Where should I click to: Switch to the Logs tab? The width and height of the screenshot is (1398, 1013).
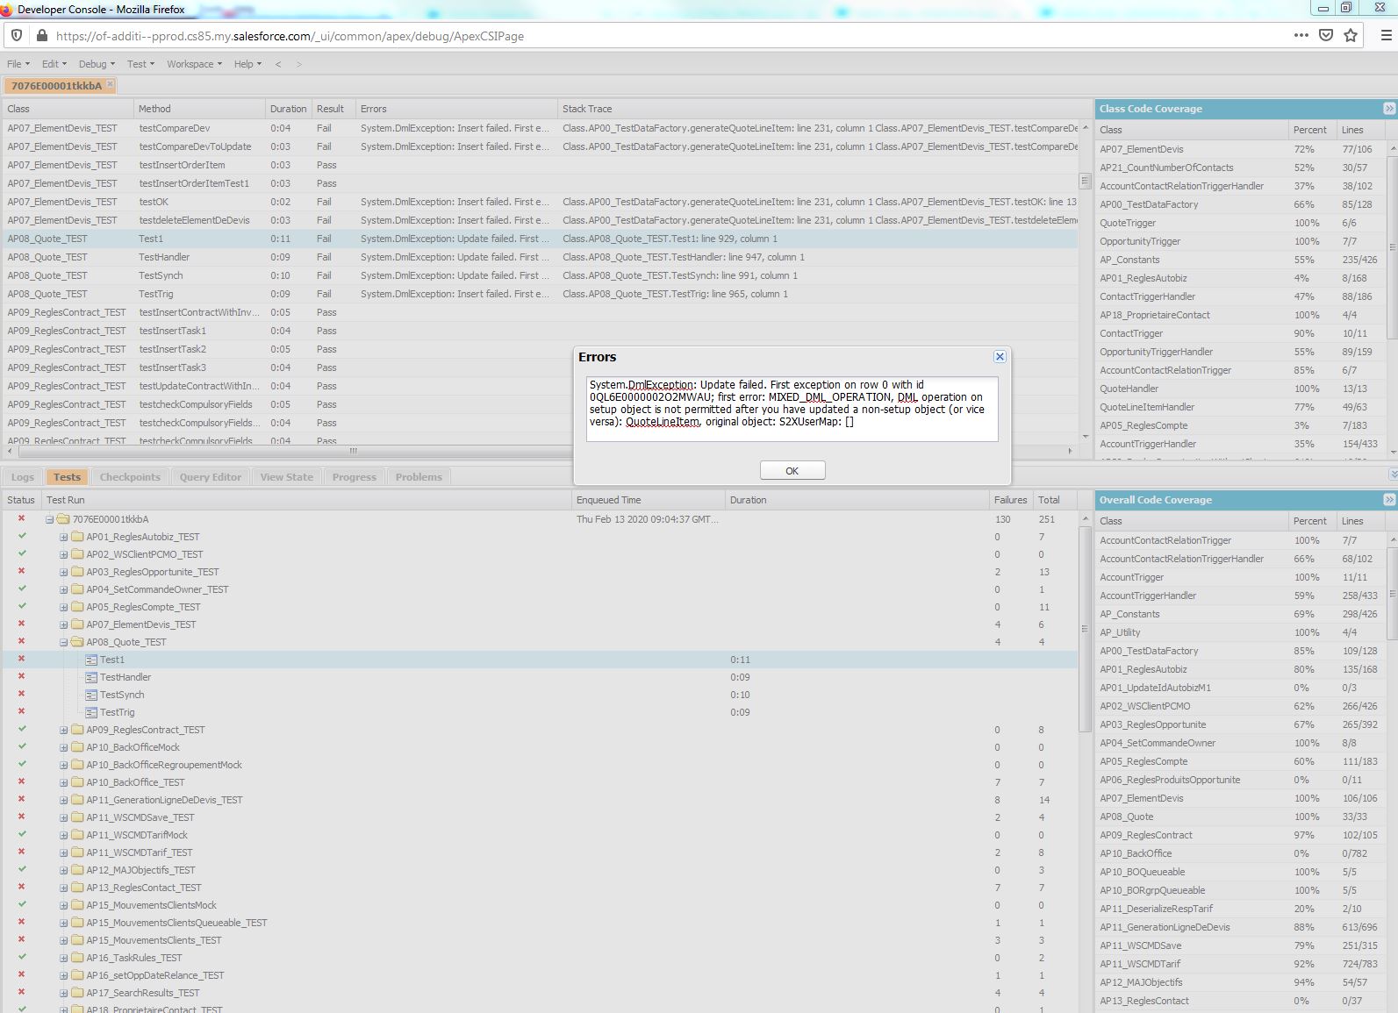click(23, 477)
